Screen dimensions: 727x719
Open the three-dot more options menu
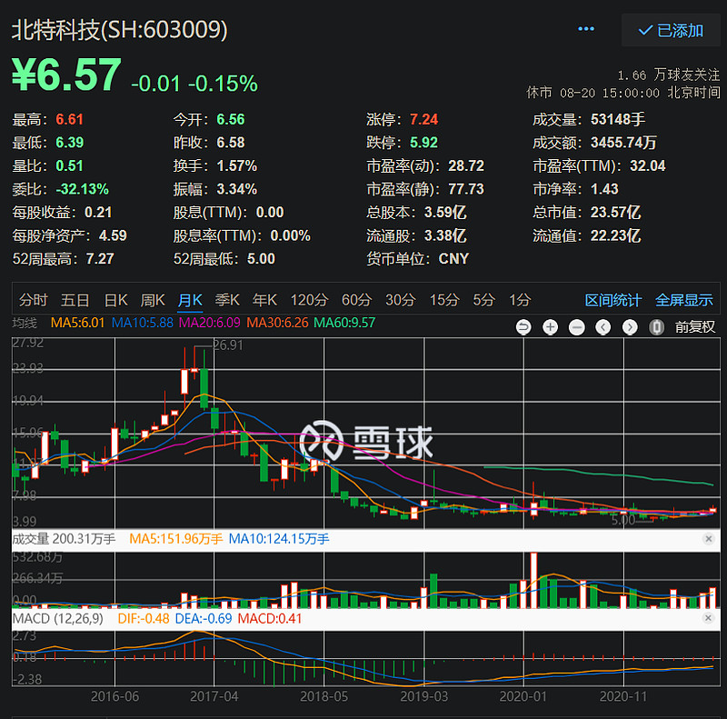(586, 29)
